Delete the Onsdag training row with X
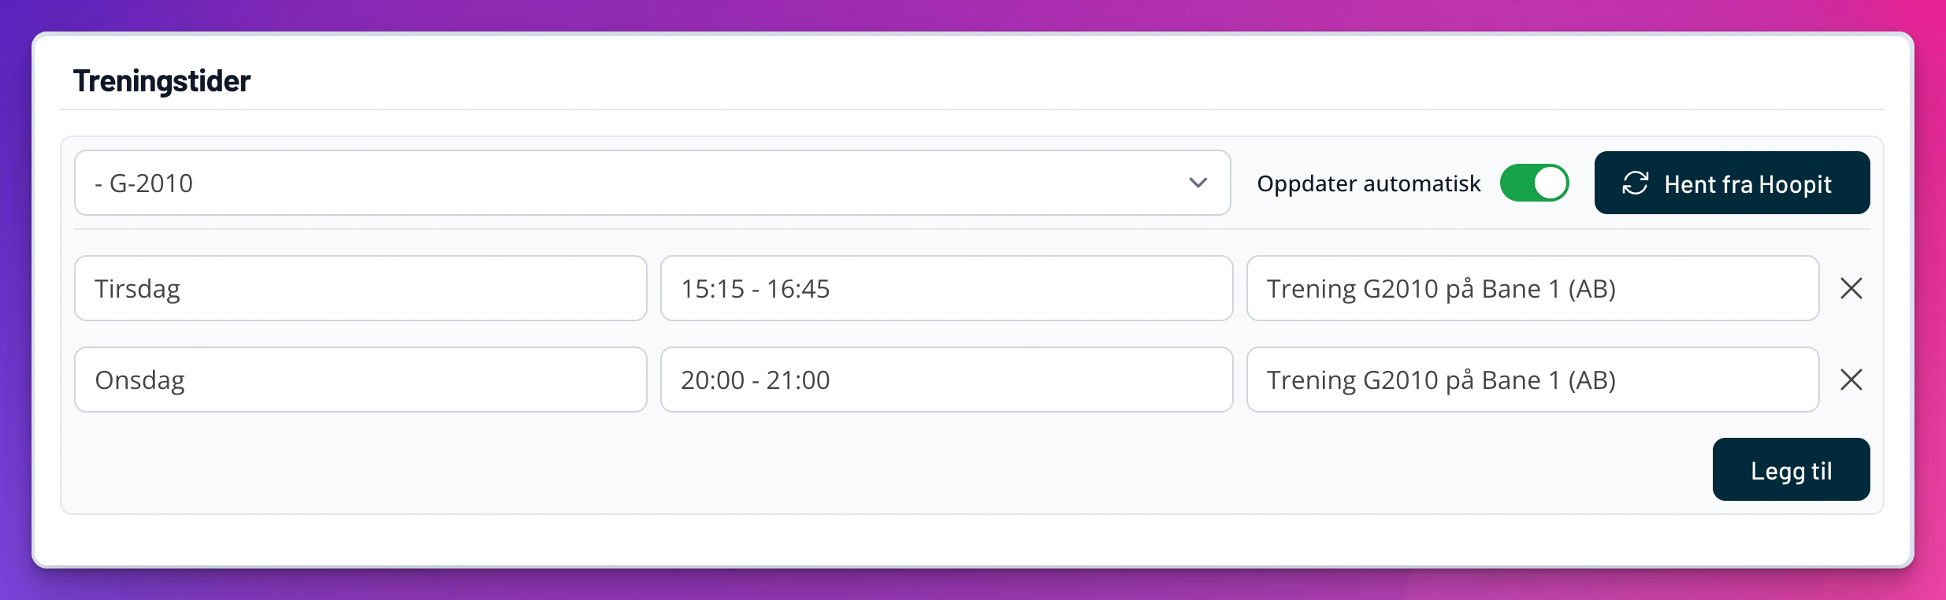Screen dimensions: 1946x600 coord(1851,380)
